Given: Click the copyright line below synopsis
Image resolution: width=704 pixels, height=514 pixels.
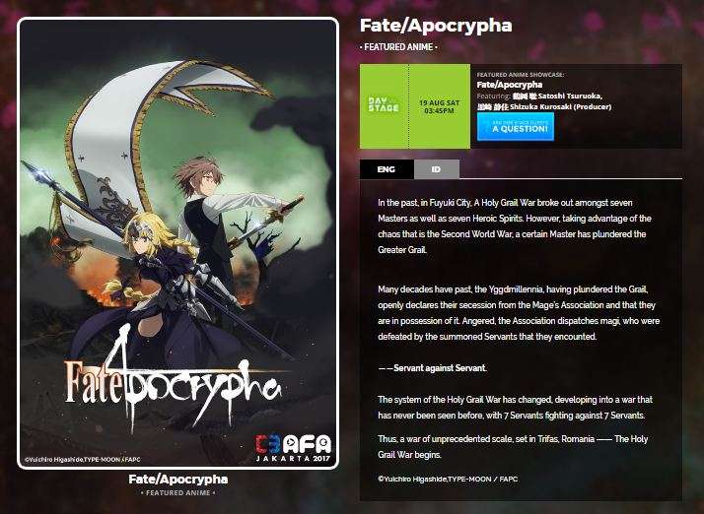Looking at the screenshot, I should point(448,479).
